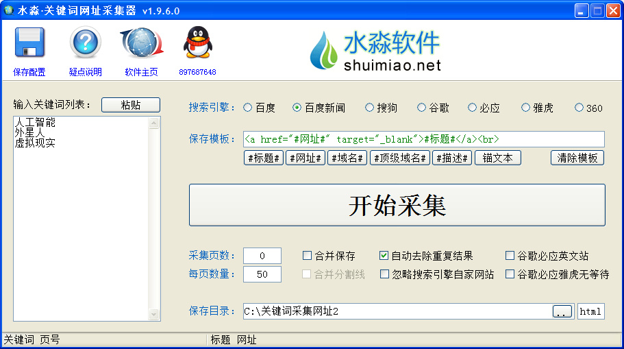Browse for save directory with the '..' button

click(562, 311)
